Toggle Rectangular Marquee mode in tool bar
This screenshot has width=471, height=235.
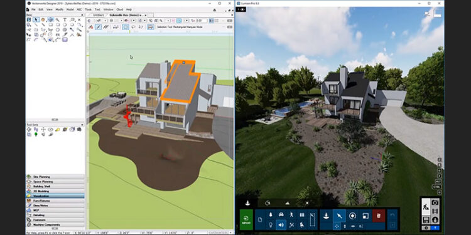point(126,27)
